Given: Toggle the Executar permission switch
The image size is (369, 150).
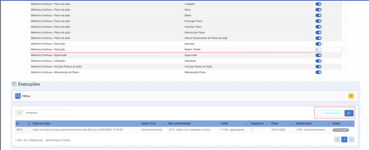Looking at the screenshot, I should click(x=319, y=44).
